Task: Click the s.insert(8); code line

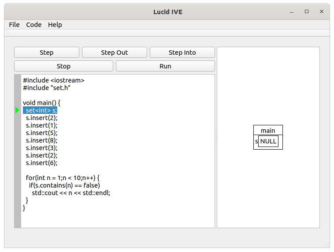Action: tap(41, 140)
